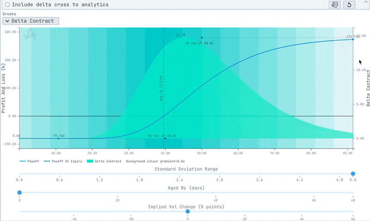Click the 273.71k payoff endpoint marker

[353, 39]
